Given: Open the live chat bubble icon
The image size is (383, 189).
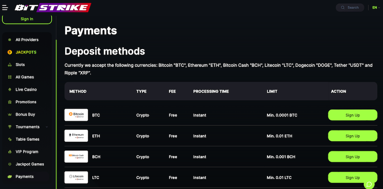Looking at the screenshot, I should [x=369, y=184].
